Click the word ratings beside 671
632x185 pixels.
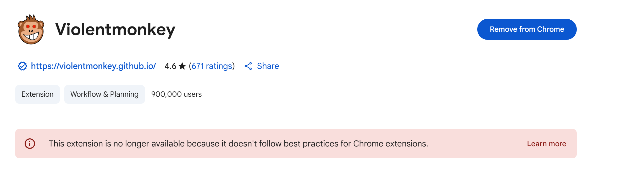coord(219,66)
